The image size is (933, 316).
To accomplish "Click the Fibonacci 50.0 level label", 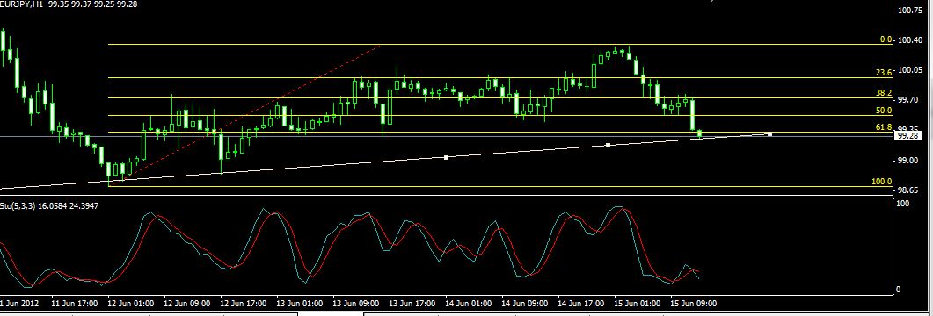I will tap(884, 110).
